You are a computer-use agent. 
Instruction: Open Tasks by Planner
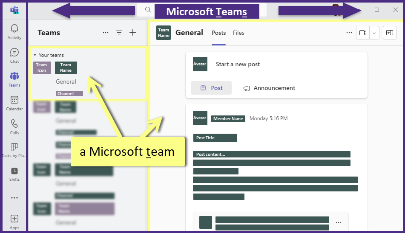pos(14,150)
